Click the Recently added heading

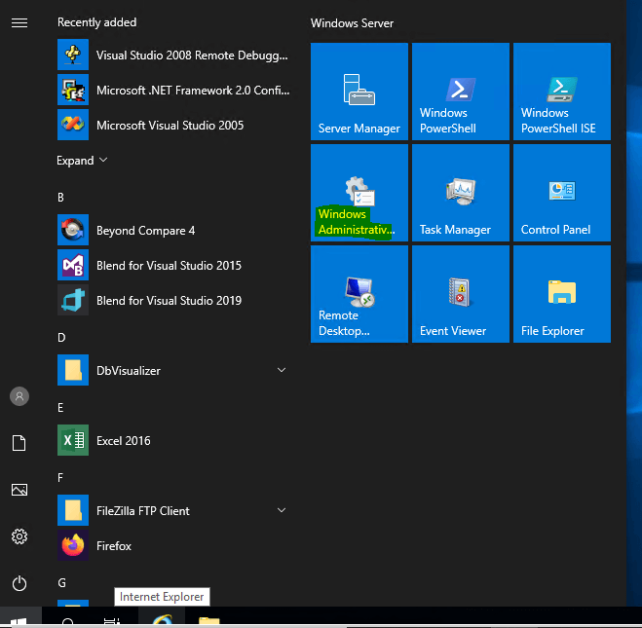pos(97,22)
